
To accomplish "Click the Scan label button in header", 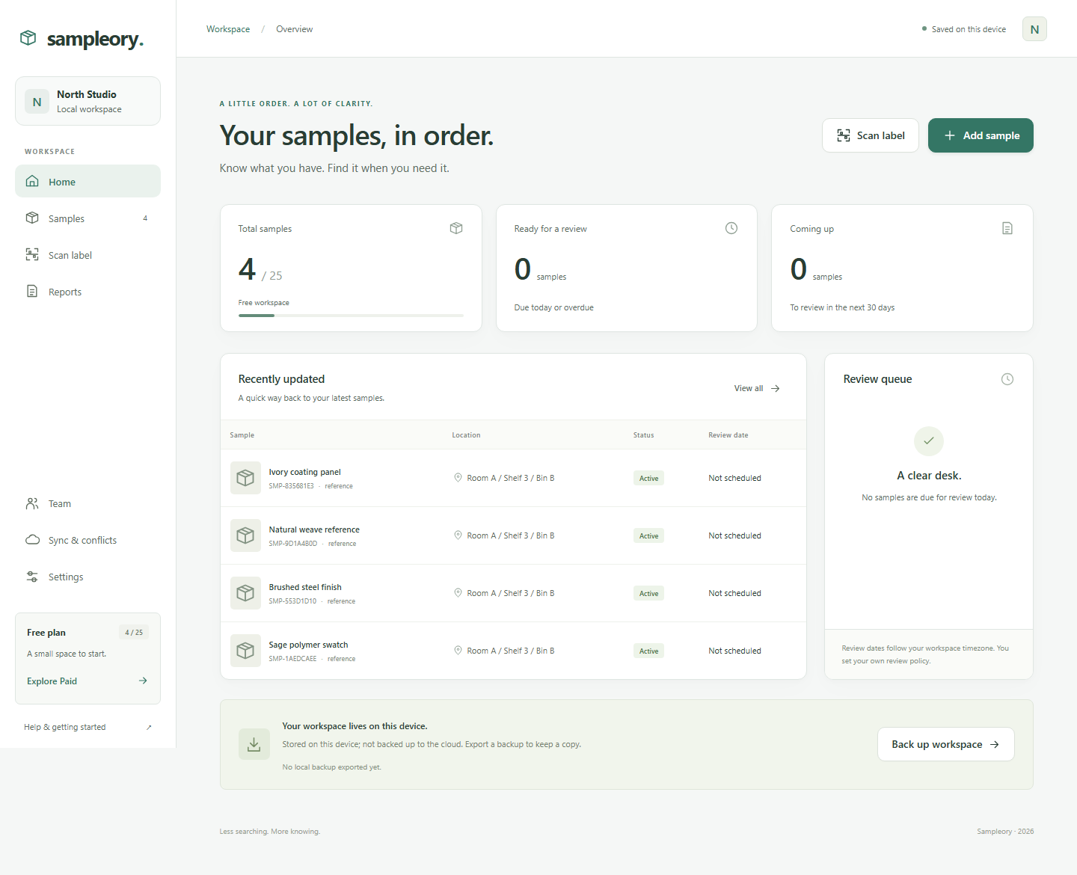I will tap(871, 135).
